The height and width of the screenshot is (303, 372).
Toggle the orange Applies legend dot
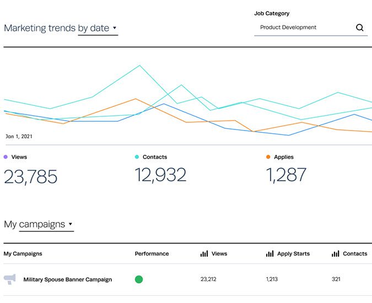[268, 157]
